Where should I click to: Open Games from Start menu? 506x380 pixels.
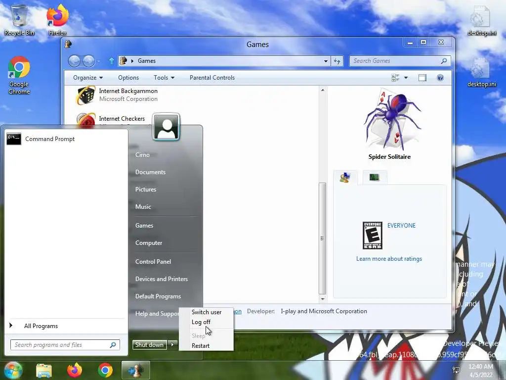(x=144, y=226)
